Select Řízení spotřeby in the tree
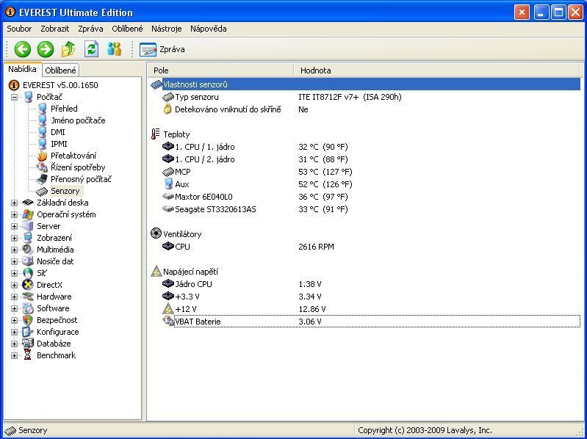The height and width of the screenshot is (439, 587). (x=77, y=167)
